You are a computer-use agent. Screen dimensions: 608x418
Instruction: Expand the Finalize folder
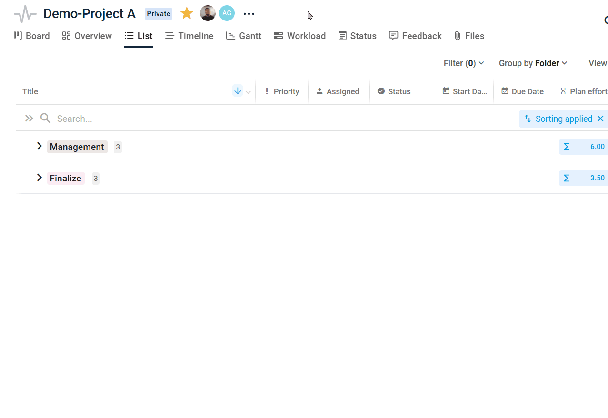40,178
